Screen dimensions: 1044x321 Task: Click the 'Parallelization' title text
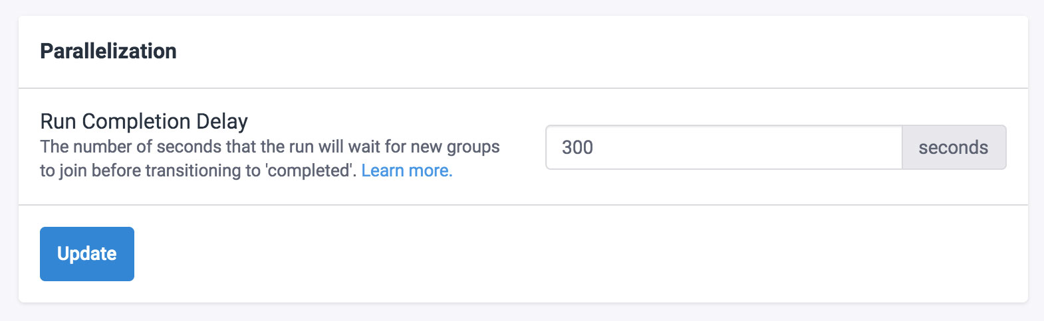pos(108,51)
